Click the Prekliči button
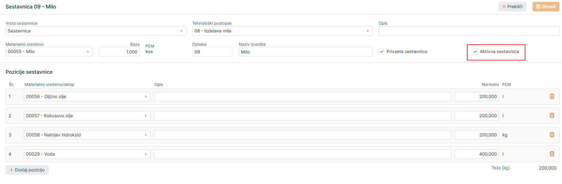 click(x=512, y=7)
